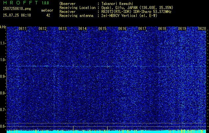Click the 1.0 kHz axis label
Viewport: 209px width, 133px height.
[3, 60]
